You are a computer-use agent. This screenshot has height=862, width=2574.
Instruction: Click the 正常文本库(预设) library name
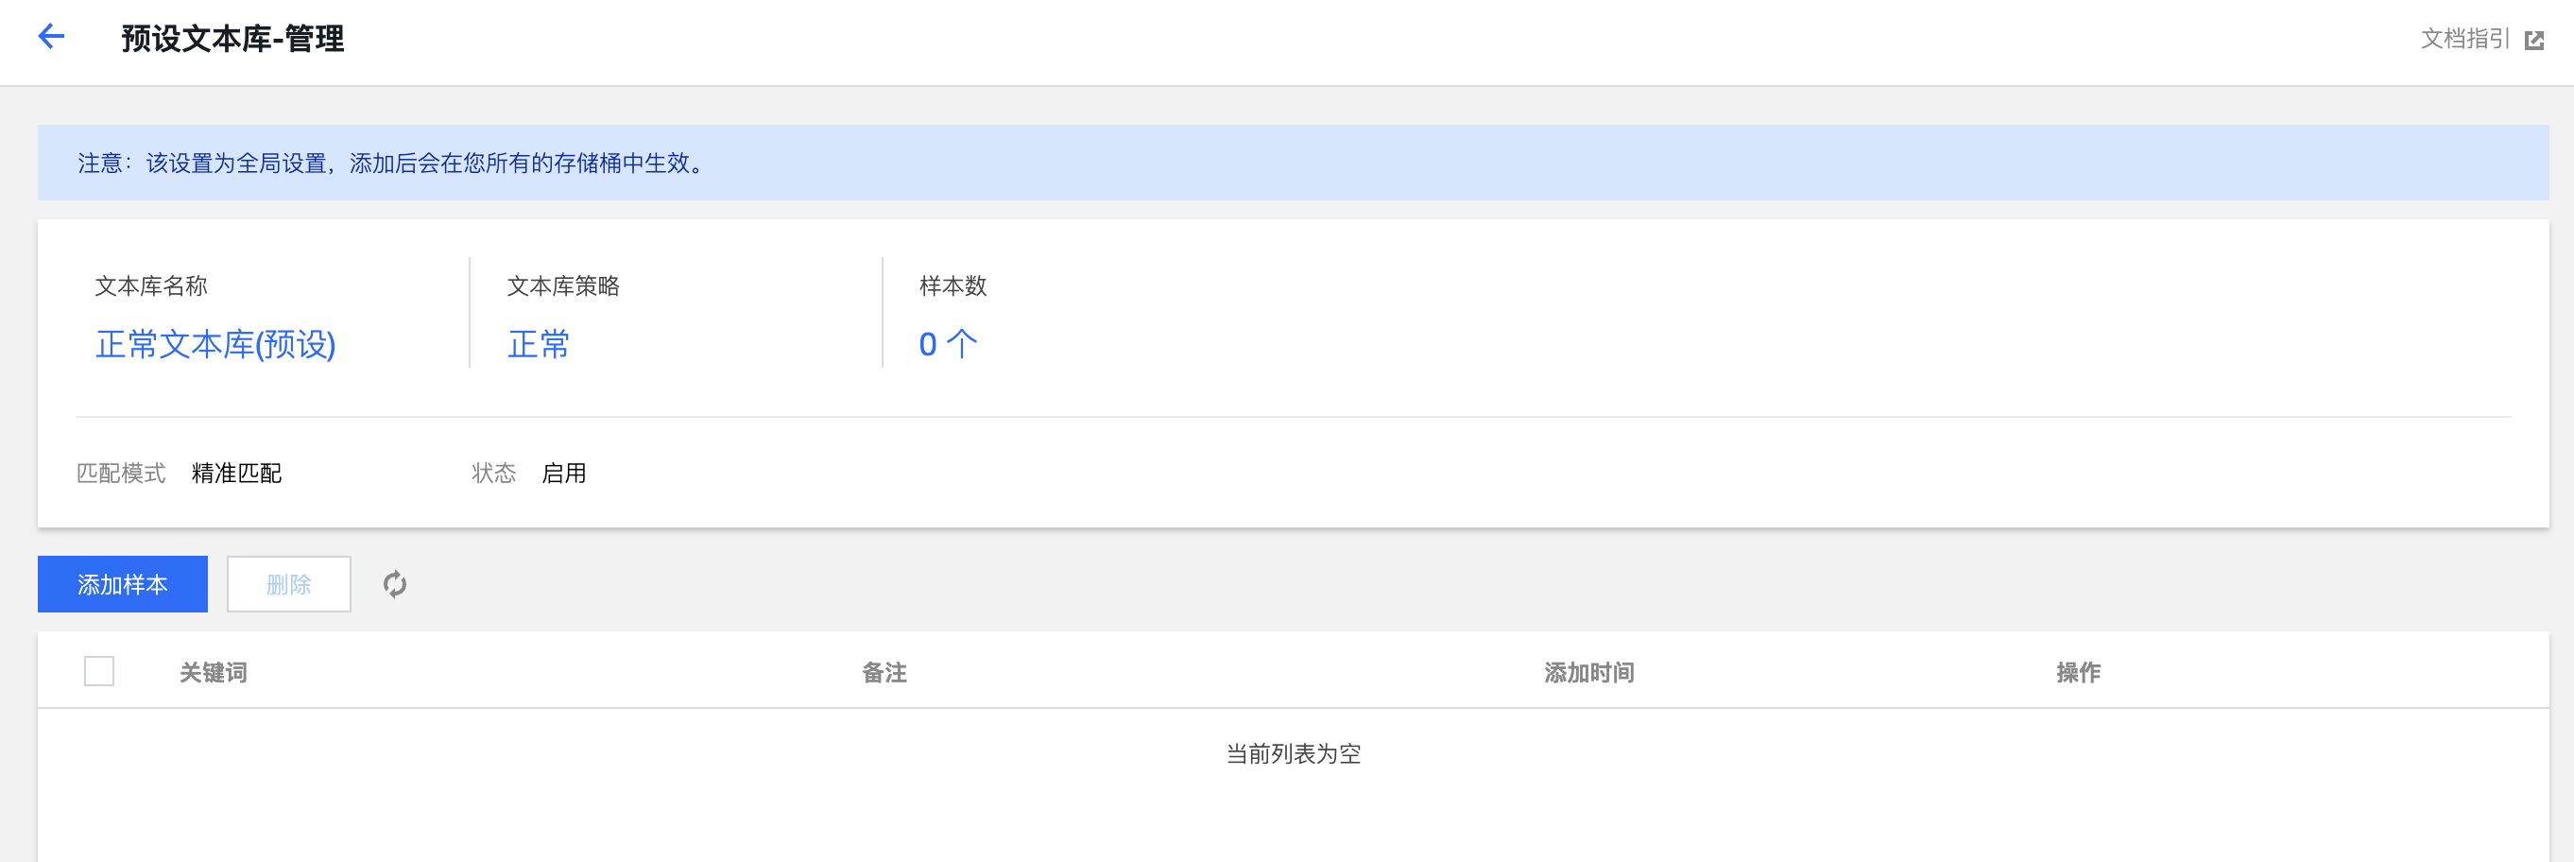215,344
